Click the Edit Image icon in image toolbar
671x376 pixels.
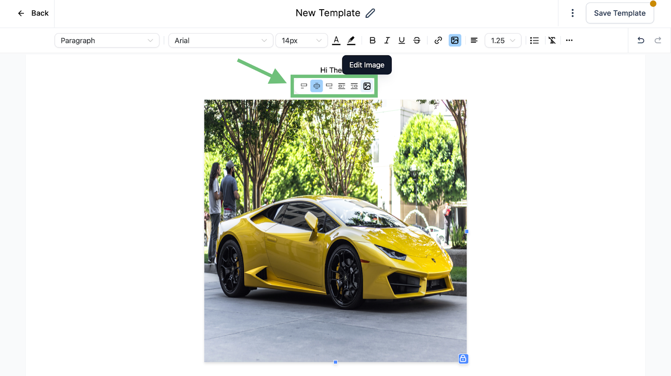click(367, 86)
